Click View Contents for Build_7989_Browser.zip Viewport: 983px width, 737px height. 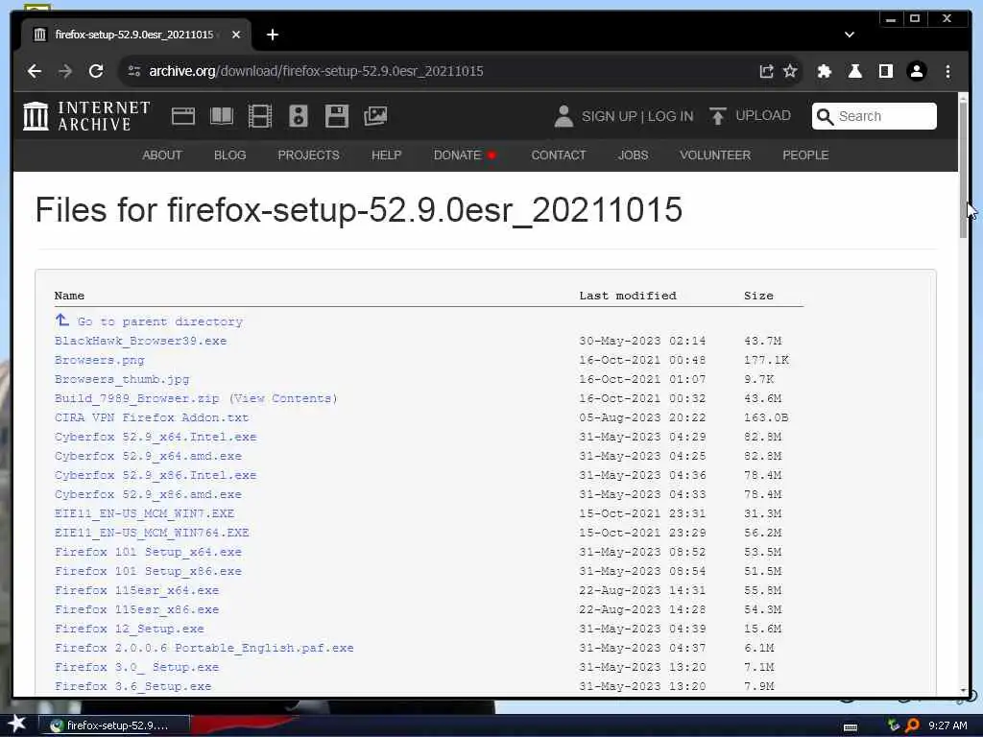283,398
